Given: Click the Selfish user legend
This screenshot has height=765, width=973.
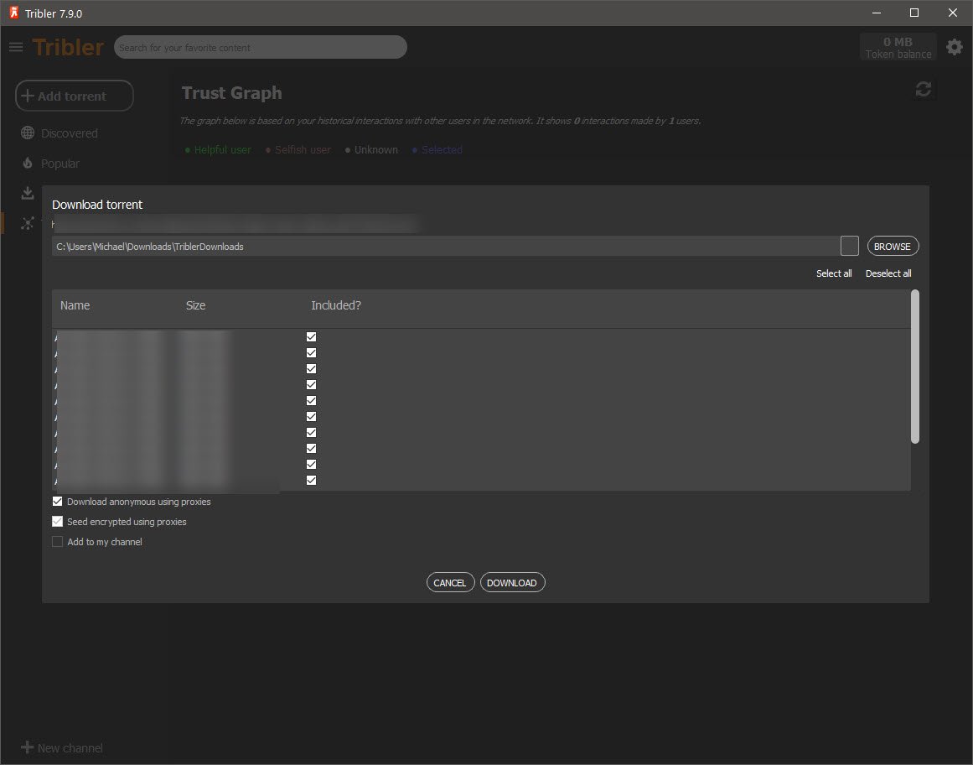Looking at the screenshot, I should 298,149.
